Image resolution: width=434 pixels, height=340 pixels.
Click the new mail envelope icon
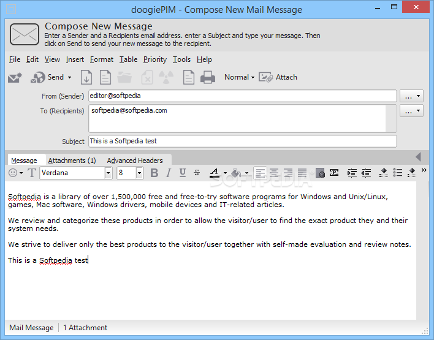tap(15, 78)
